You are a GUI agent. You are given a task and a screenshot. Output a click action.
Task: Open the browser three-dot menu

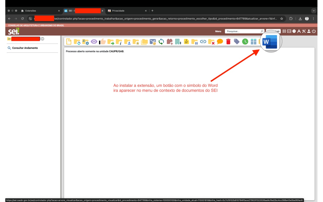point(313,19)
